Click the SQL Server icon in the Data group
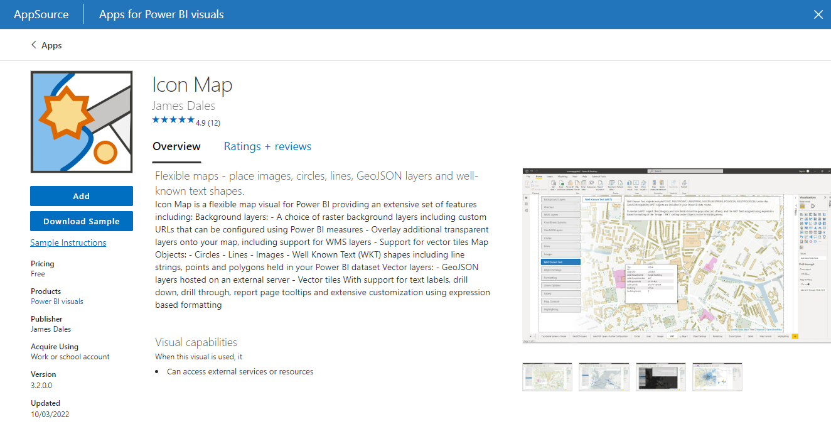 point(577,183)
